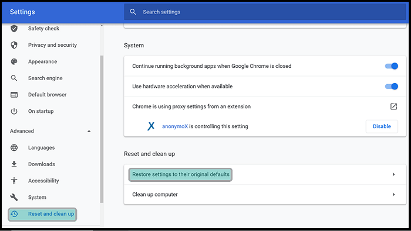Click the Accessibility person icon
Image resolution: width=411 pixels, height=231 pixels.
[14, 181]
